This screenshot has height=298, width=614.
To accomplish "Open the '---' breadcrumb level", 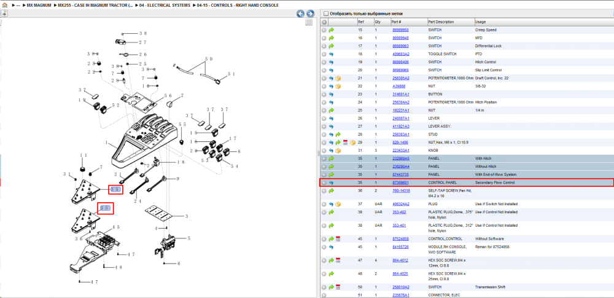I will tap(18, 6).
